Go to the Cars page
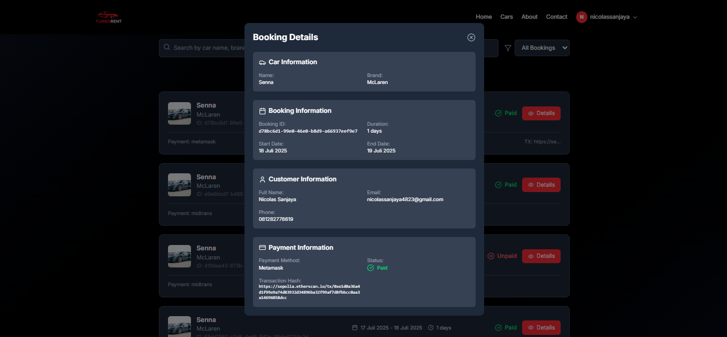Screen dimensions: 727x337 (x=507, y=17)
